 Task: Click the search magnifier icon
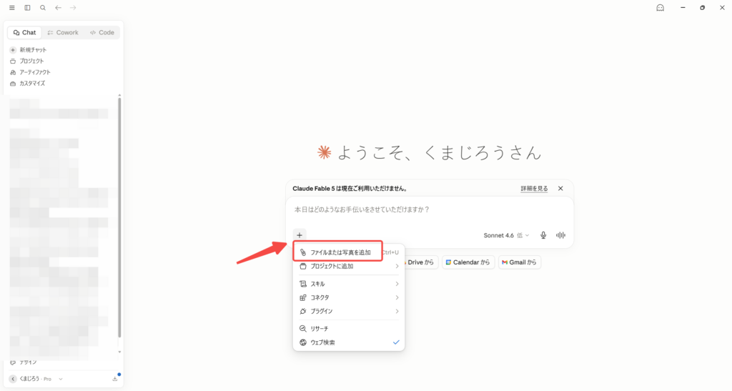click(43, 8)
